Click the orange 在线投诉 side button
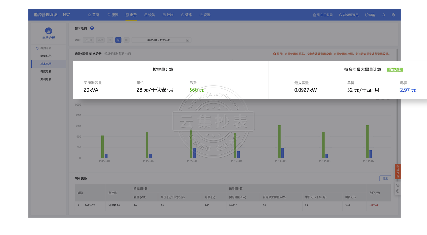 point(398,171)
